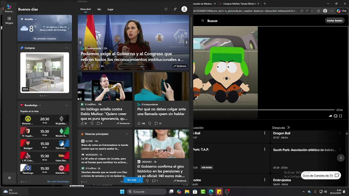349x196 pixels.
Task: Open Windows Start menu
Action: click(x=122, y=192)
